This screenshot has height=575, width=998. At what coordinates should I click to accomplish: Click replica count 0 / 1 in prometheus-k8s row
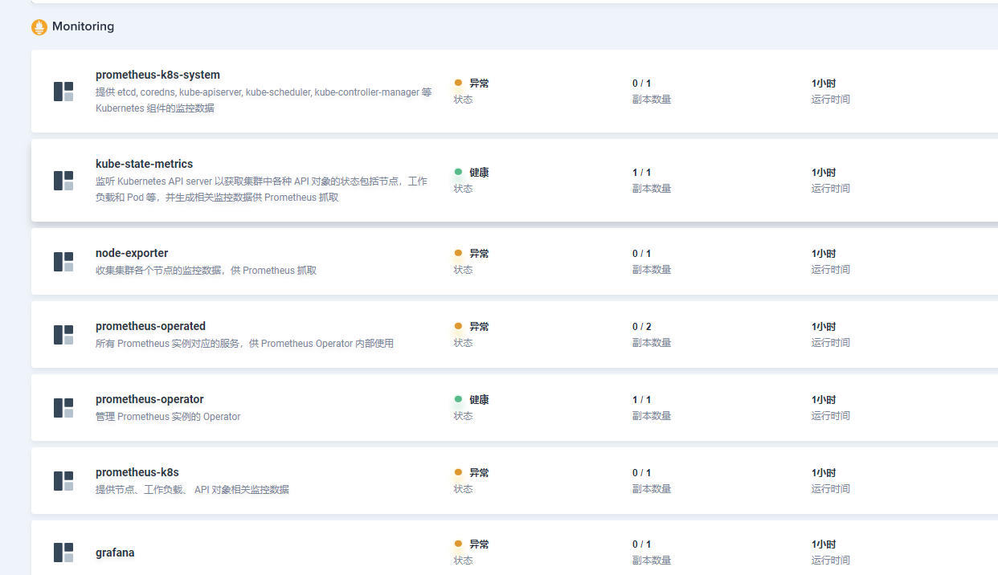[x=641, y=473]
